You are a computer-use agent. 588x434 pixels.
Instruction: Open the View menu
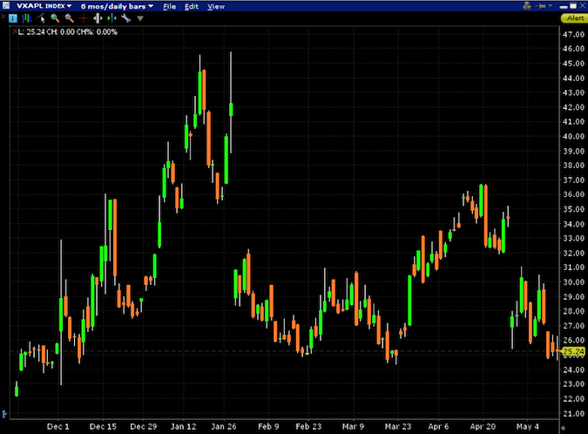[216, 6]
